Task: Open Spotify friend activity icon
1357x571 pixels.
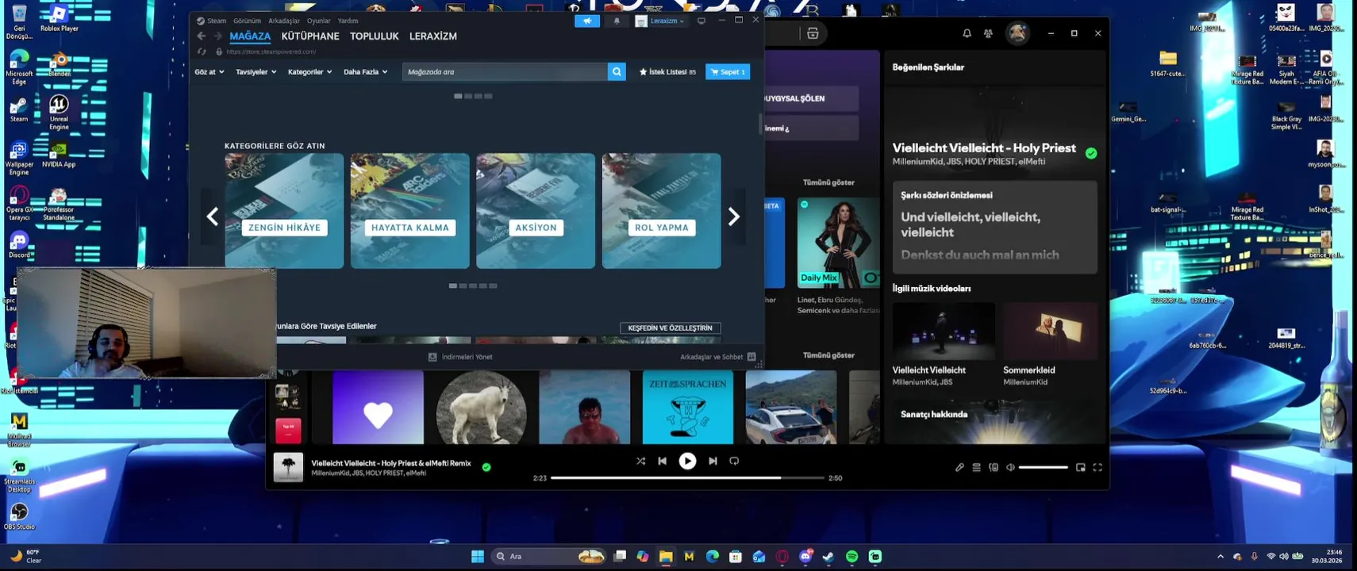Action: coord(988,33)
